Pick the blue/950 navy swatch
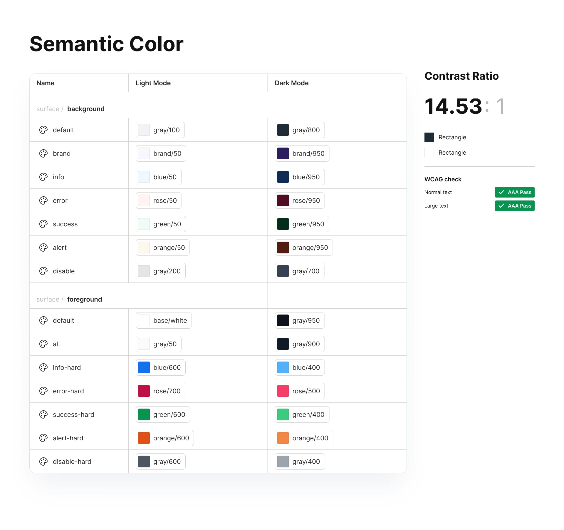Screen dimensions: 564x530 pos(283,177)
